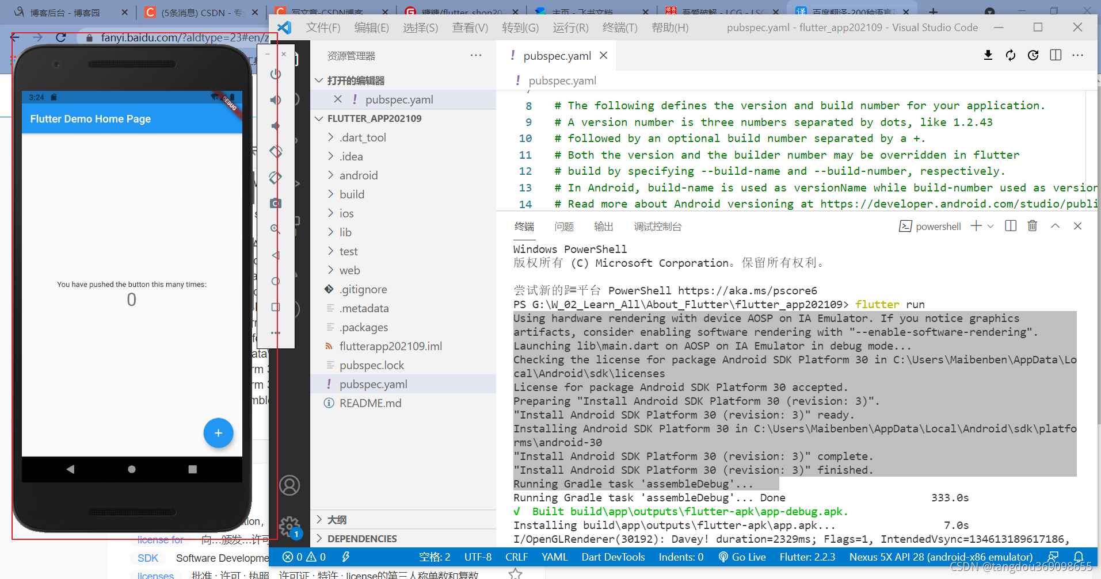Open the Terminal menu 终端(T)
This screenshot has height=579, width=1101.
coord(620,28)
